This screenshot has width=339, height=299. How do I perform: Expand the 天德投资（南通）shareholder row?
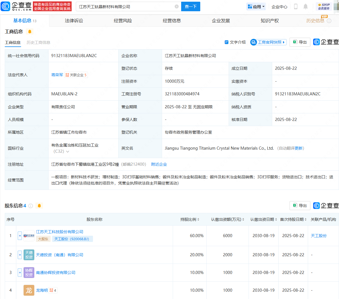(x=20, y=255)
